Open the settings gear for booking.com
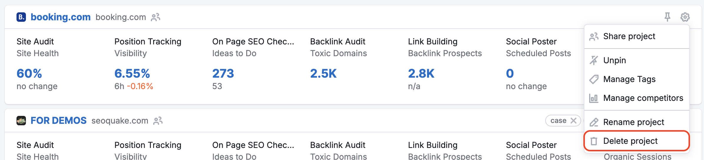The width and height of the screenshot is (704, 160). pos(685,17)
